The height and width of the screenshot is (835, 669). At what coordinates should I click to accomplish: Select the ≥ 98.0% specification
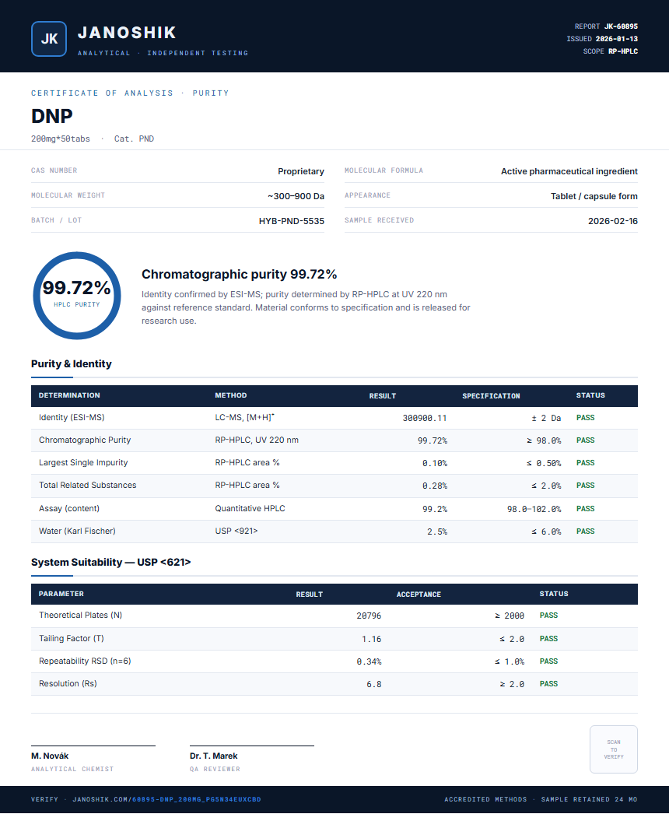tap(544, 441)
